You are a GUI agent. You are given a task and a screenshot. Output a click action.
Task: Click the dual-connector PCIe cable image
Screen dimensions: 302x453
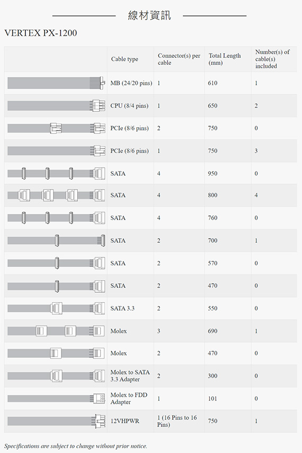(56, 128)
